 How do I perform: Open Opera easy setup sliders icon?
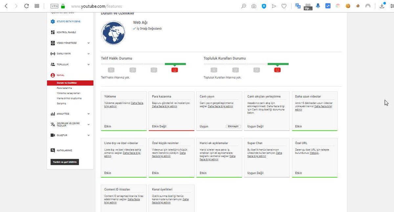391,6
